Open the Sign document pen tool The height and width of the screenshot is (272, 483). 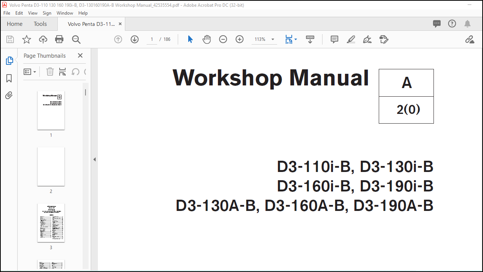coord(367,39)
